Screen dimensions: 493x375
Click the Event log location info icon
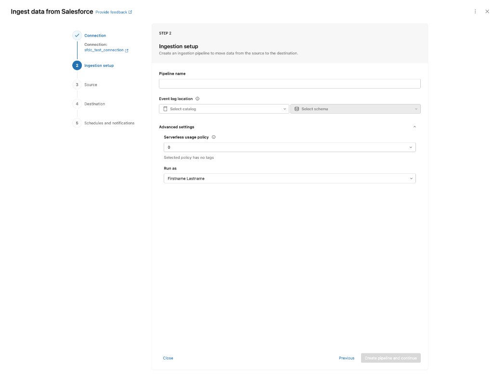197,99
